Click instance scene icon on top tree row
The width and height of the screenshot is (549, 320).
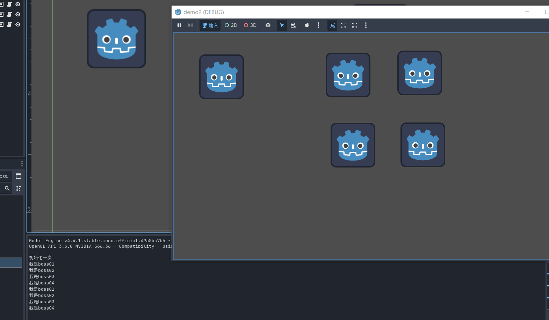(1, 4)
